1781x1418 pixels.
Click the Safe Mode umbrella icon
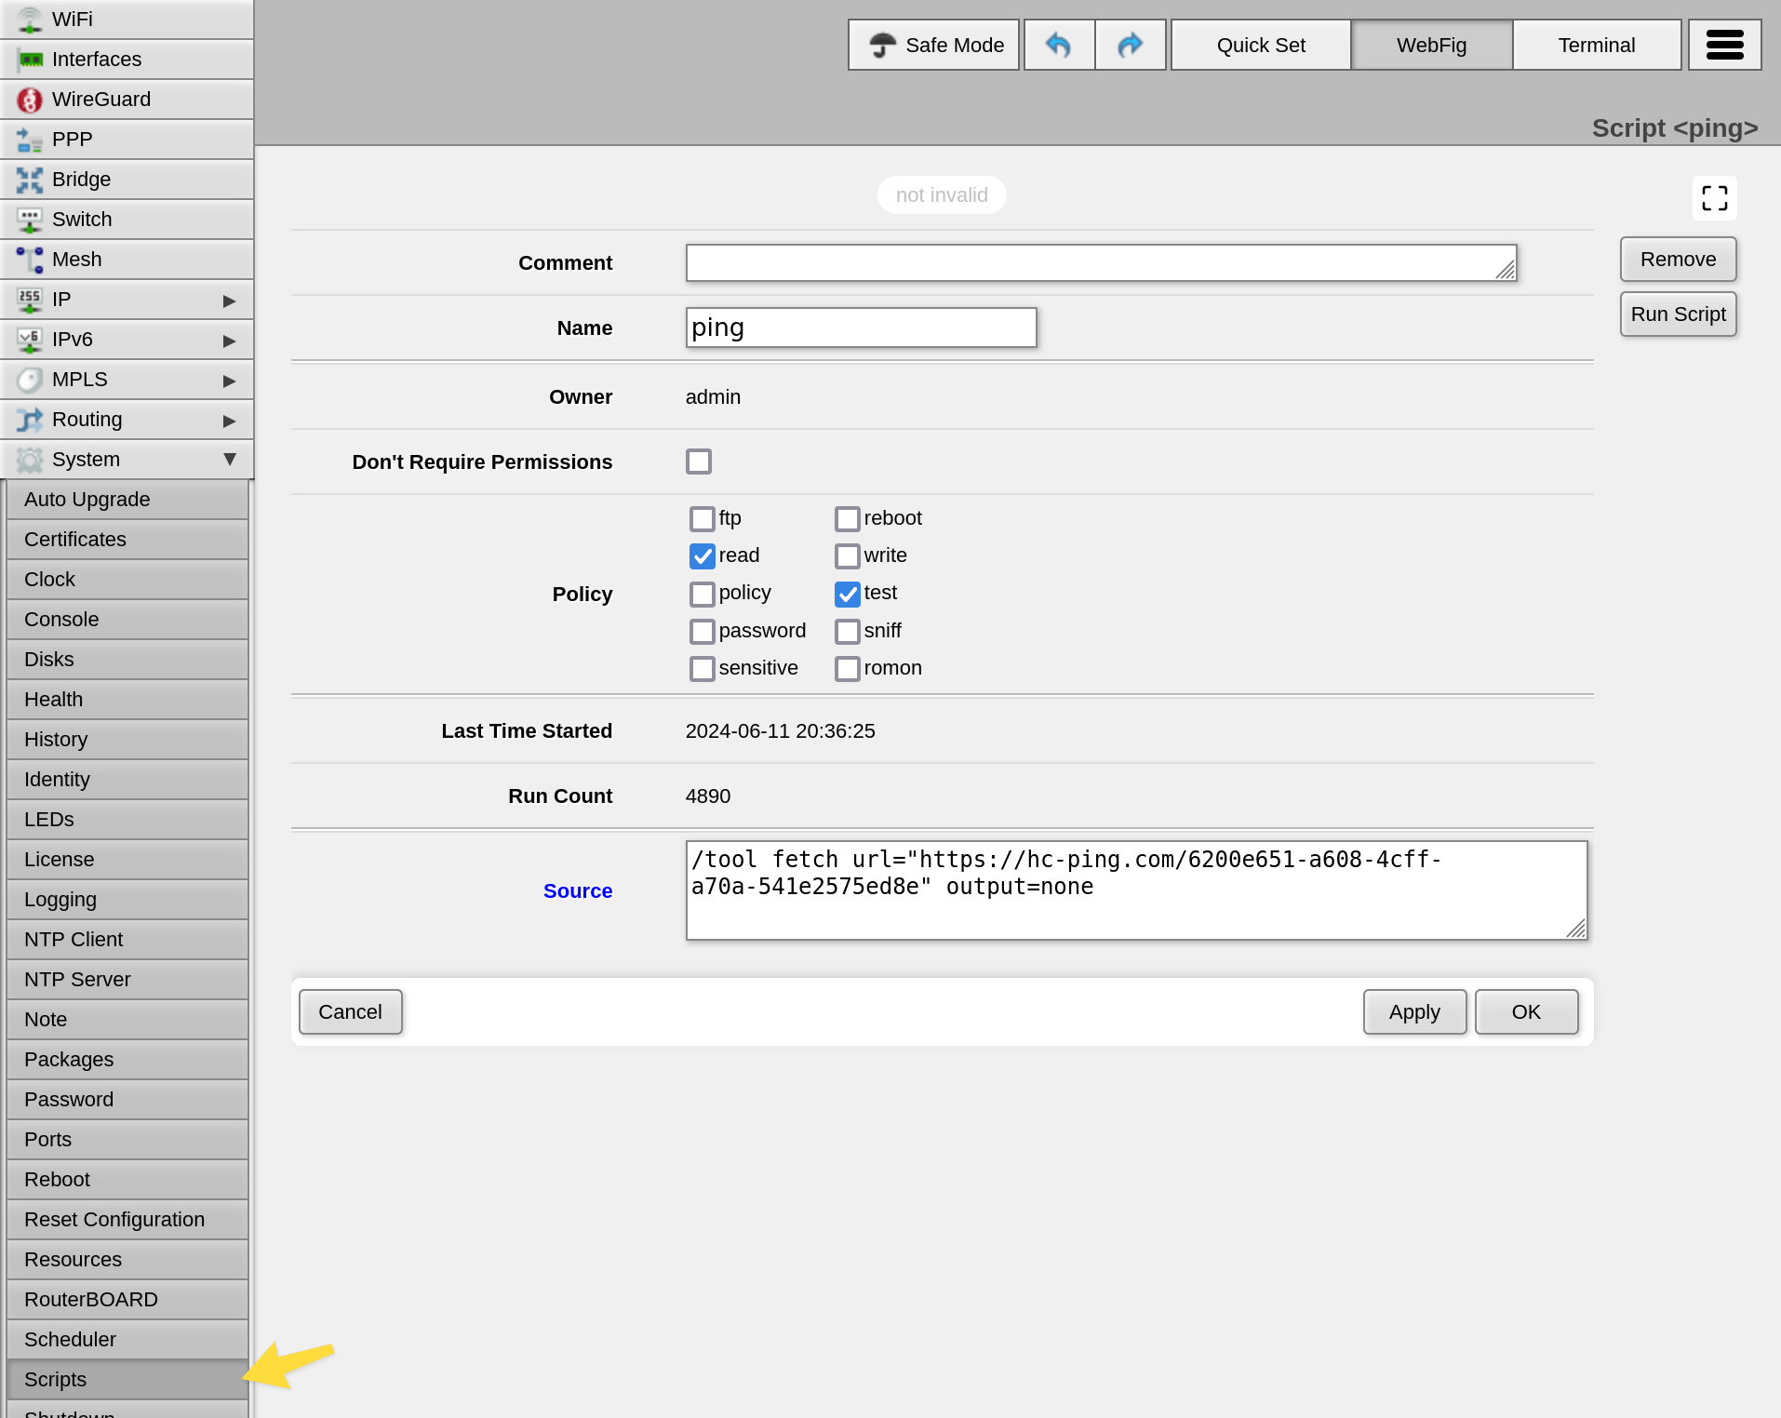[x=883, y=44]
